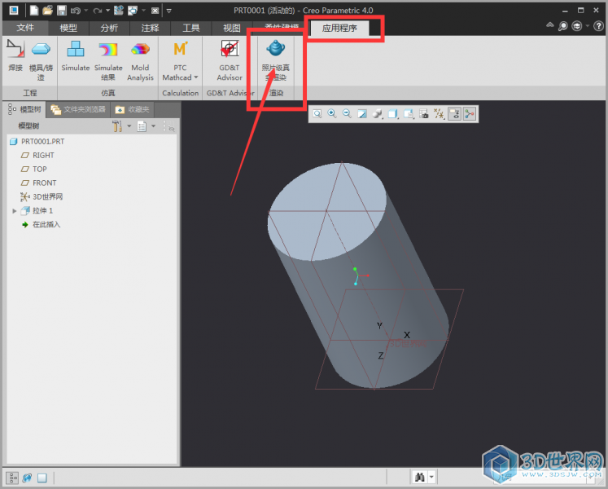Toggle annotation display in graphics toolbar
Screen dimensions: 608x489
(454, 114)
